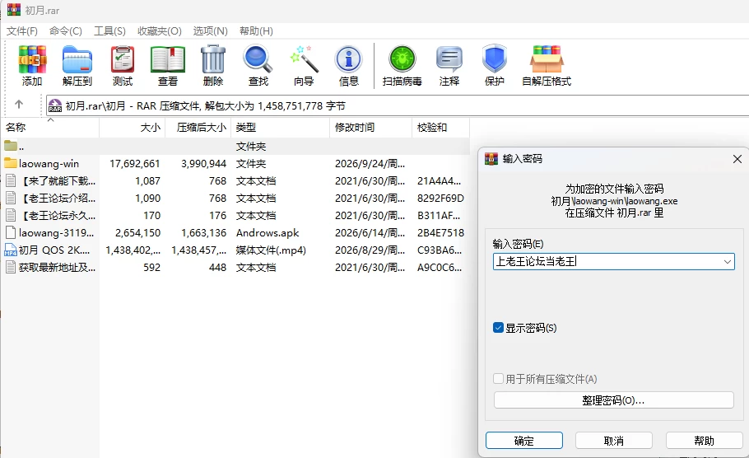
Task: Click the up-arrow parent folder button
Action: coord(19,105)
